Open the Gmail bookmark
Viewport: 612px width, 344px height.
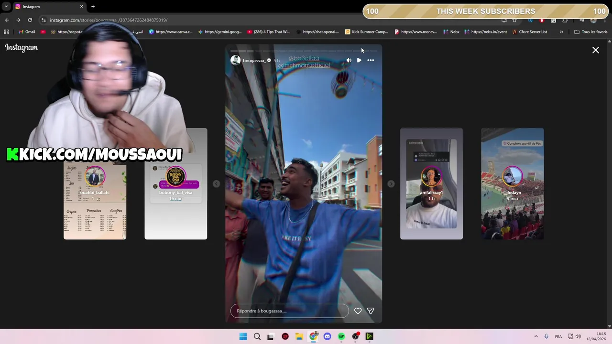click(26, 32)
